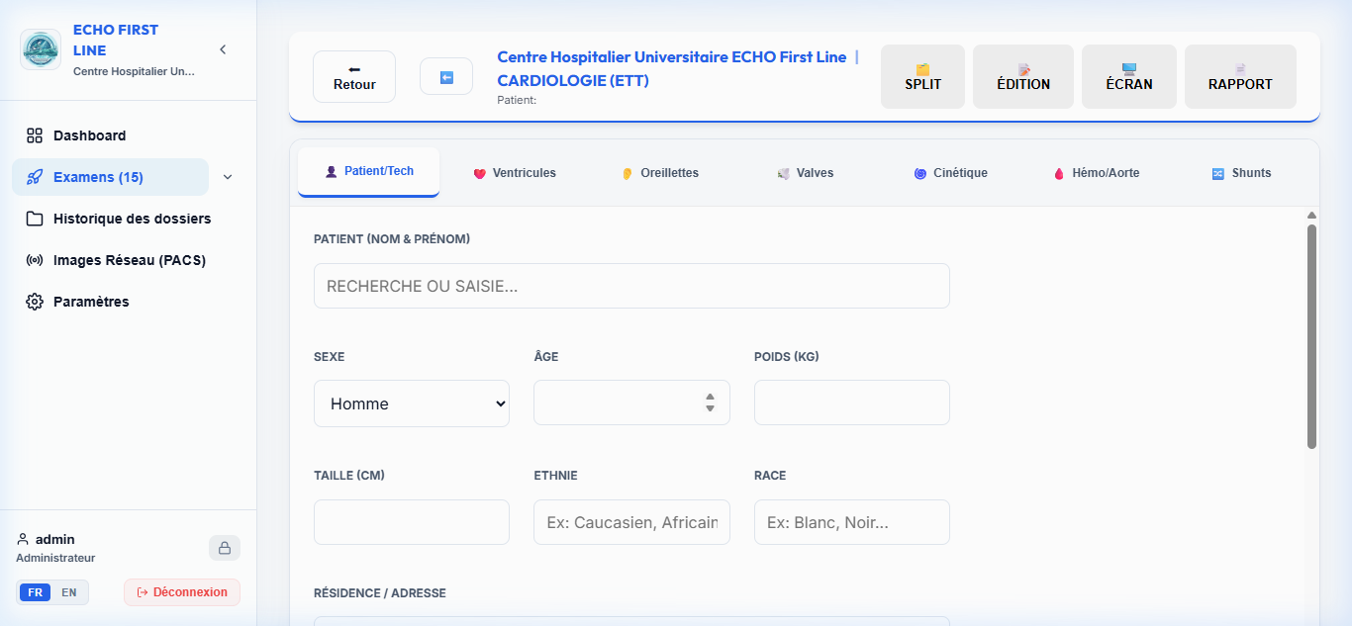Open the Ventricules tab

pyautogui.click(x=515, y=173)
